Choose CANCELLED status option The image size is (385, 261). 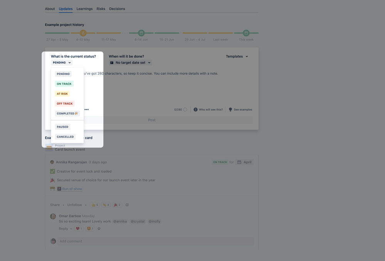[65, 137]
